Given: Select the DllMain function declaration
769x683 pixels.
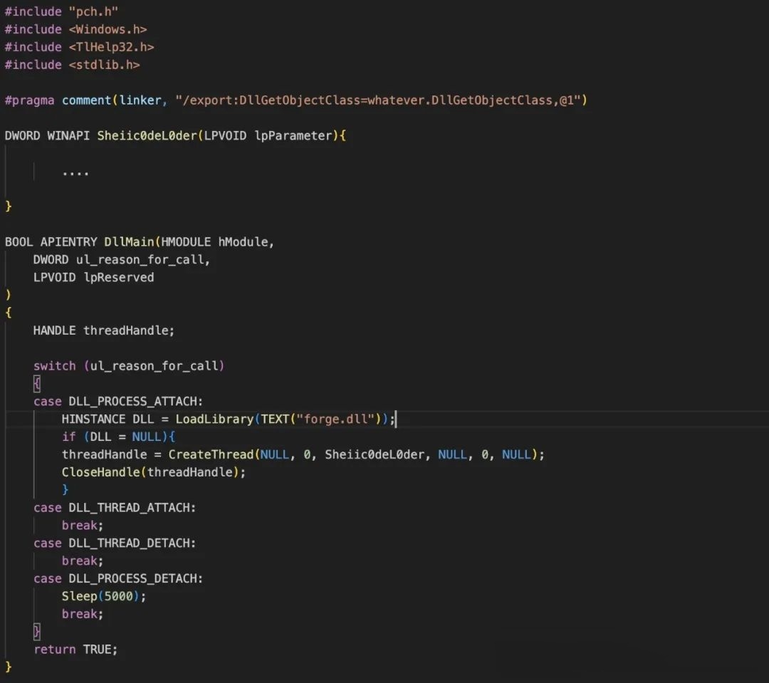Looking at the screenshot, I should point(128,241).
